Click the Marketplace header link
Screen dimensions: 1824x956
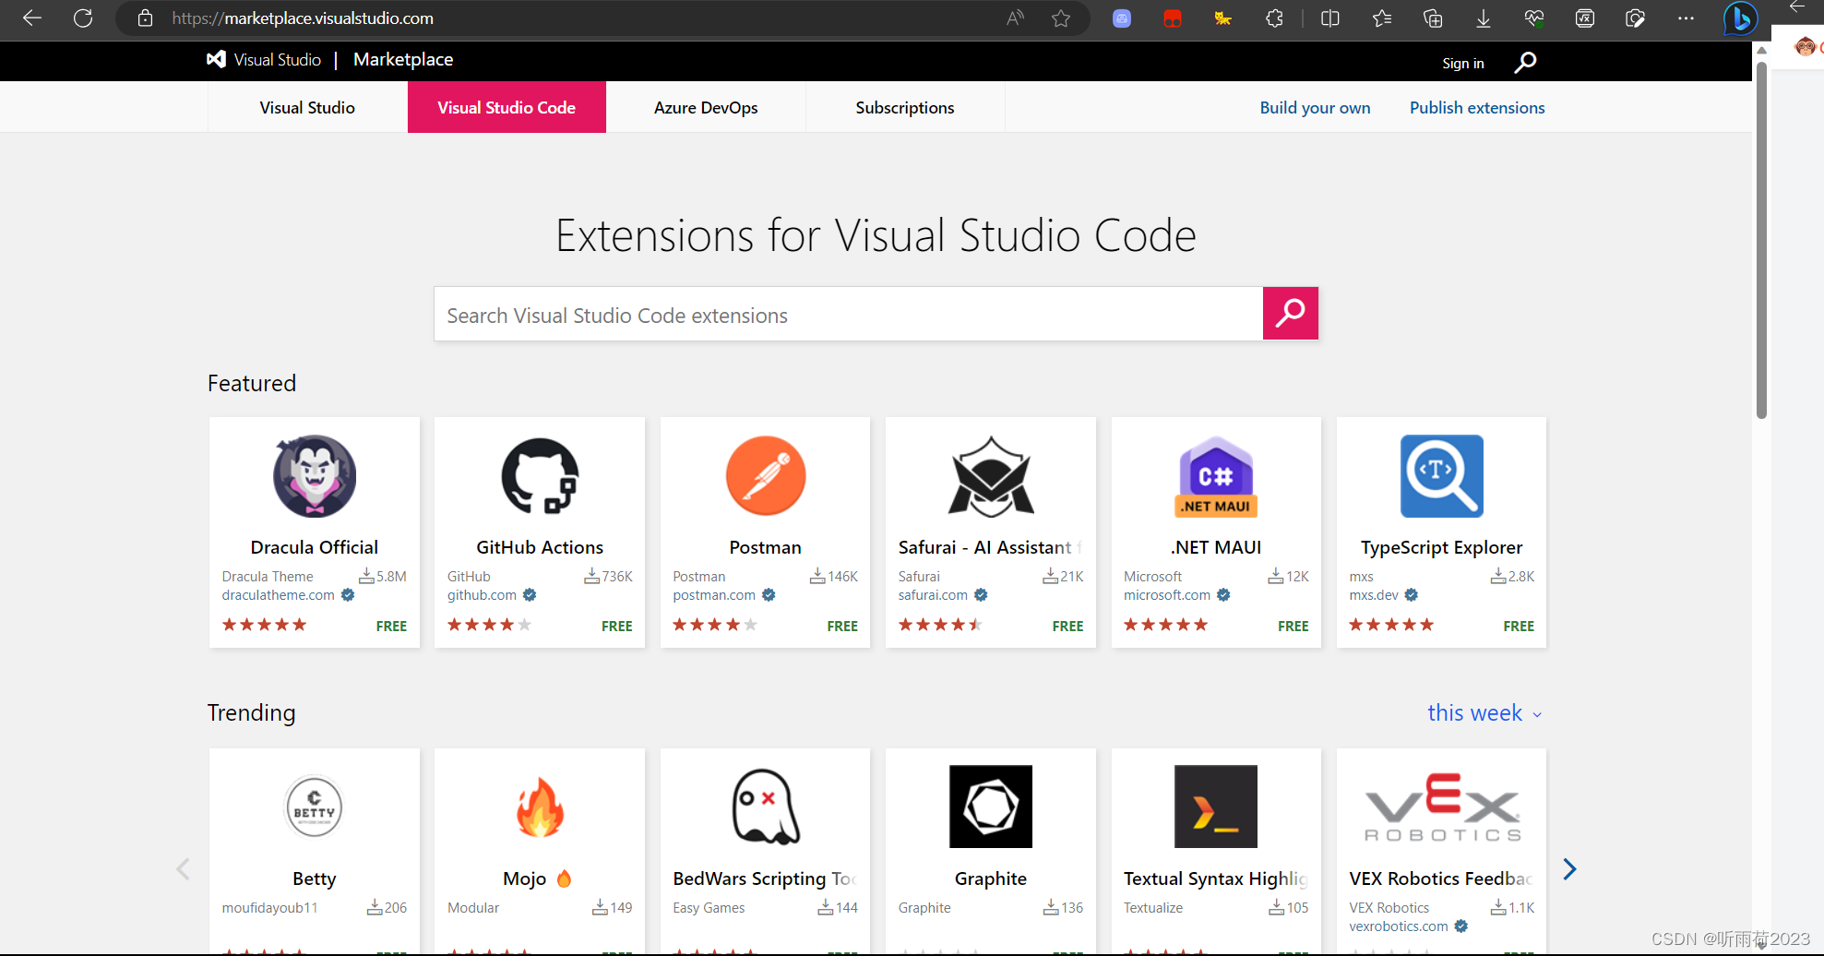point(403,60)
